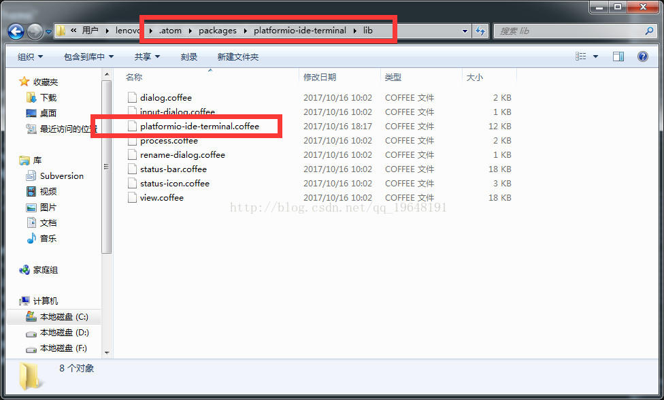Select status-bar.coffee file icon
The height and width of the screenshot is (400, 664).
(132, 169)
